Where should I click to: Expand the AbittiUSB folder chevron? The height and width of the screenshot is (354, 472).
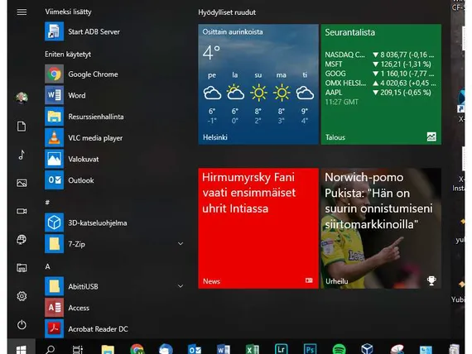pyautogui.click(x=181, y=286)
